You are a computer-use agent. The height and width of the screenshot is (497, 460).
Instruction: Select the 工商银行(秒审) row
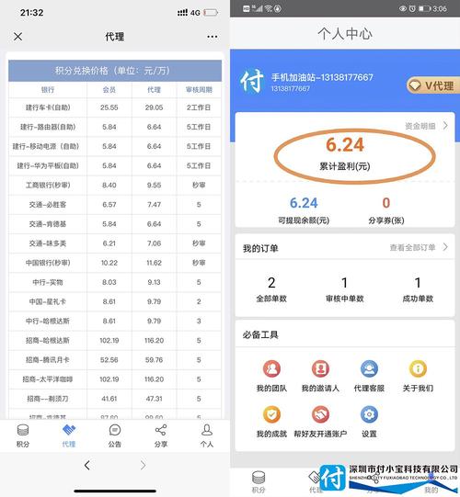click(115, 185)
